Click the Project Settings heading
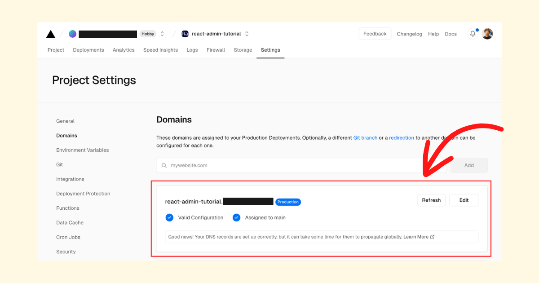The width and height of the screenshot is (539, 283). (x=94, y=80)
